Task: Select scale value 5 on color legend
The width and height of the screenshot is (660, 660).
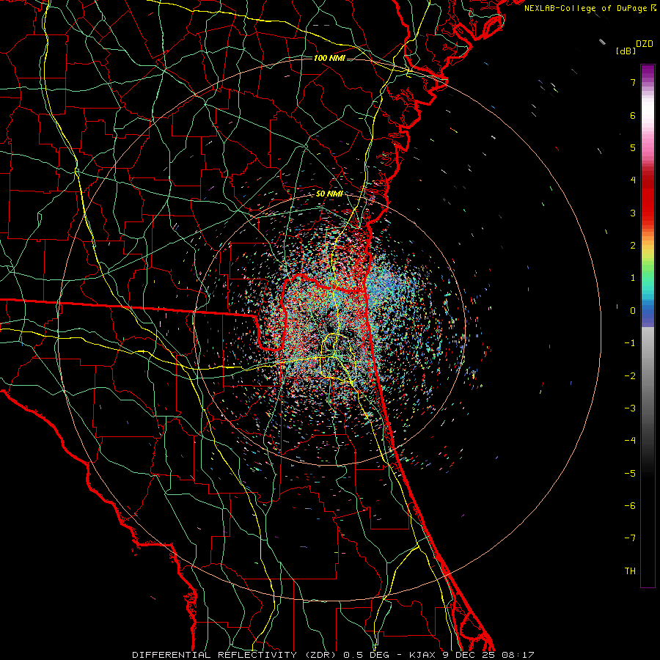Action: [x=633, y=147]
